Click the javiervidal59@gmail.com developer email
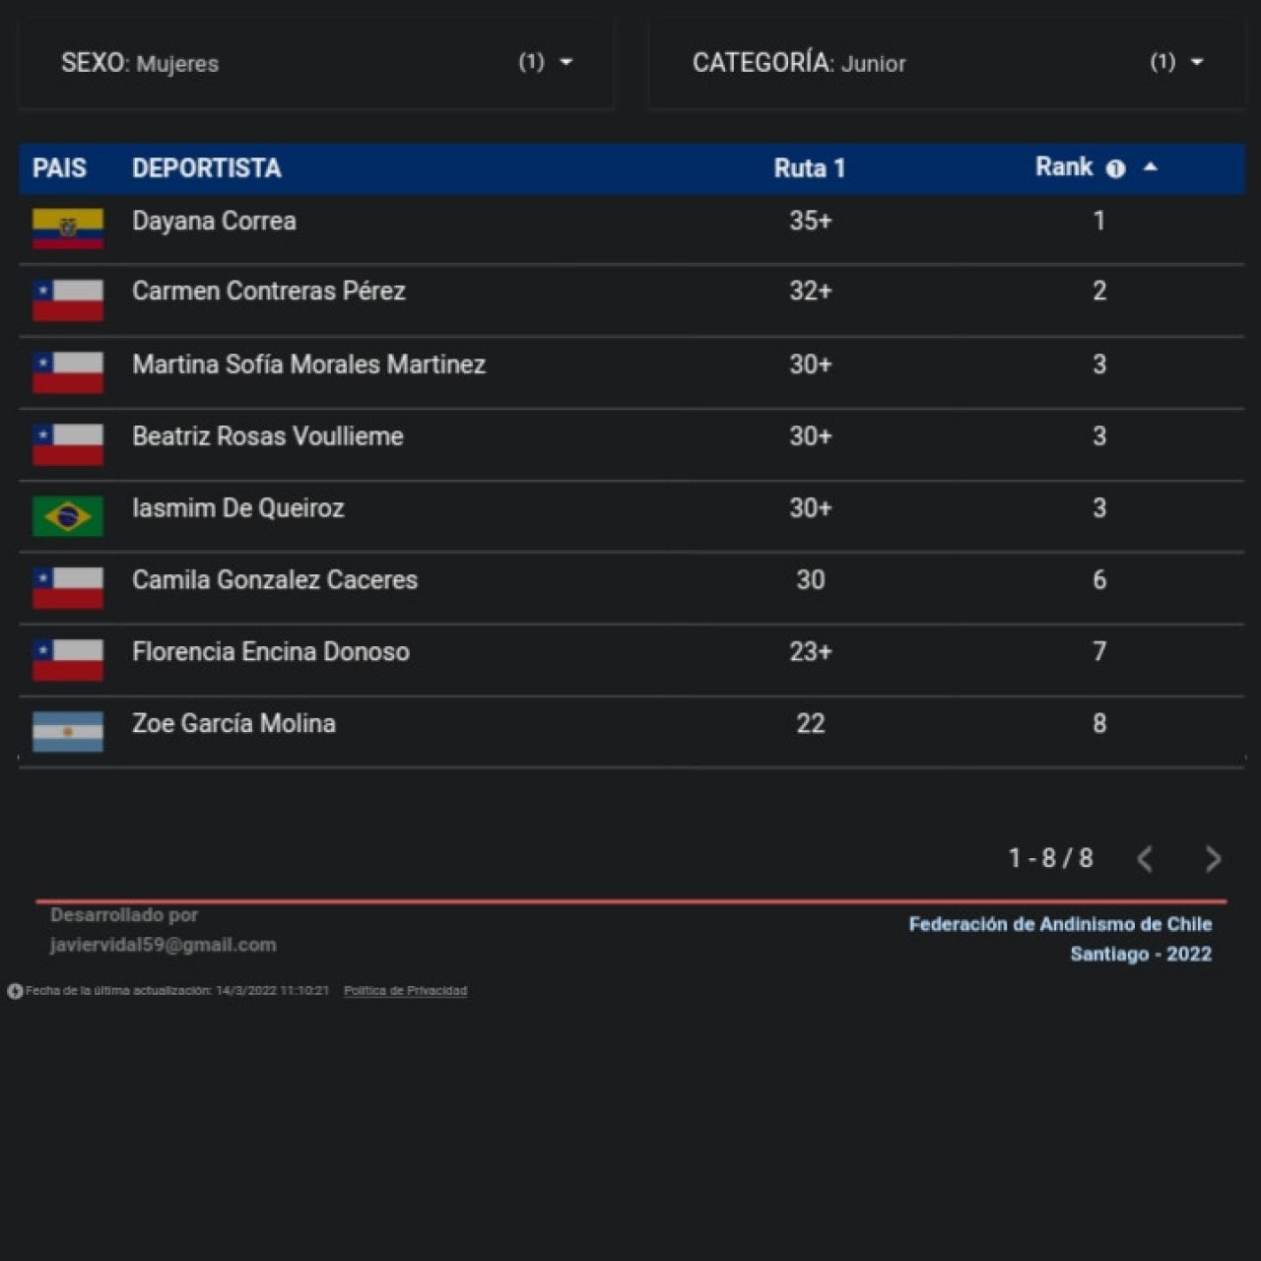The width and height of the screenshot is (1261, 1261). pos(163,945)
